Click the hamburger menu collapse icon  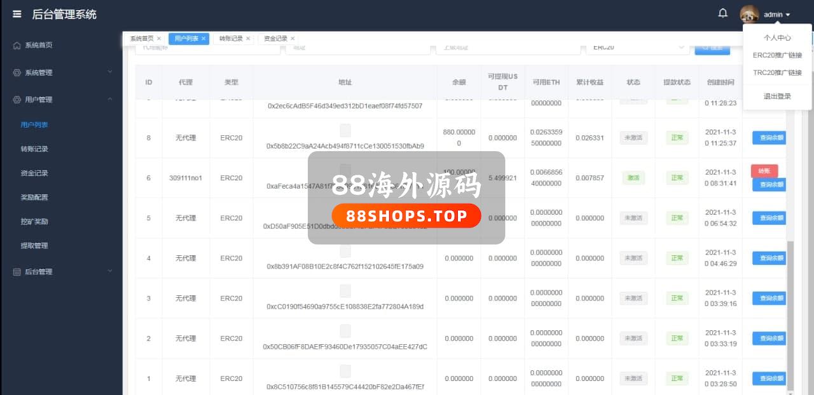pyautogui.click(x=17, y=14)
